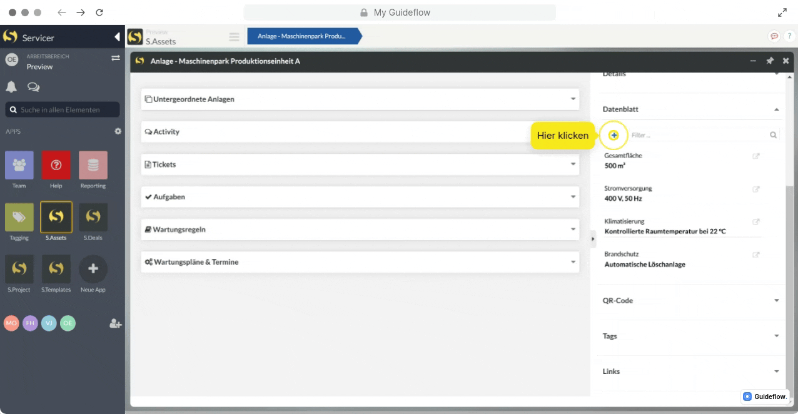Click the blue plus icon in Datenblatt
798x414 pixels.
pyautogui.click(x=614, y=135)
